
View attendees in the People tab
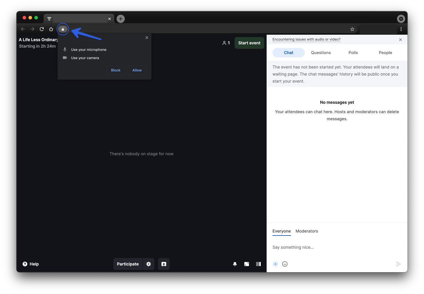coord(385,52)
